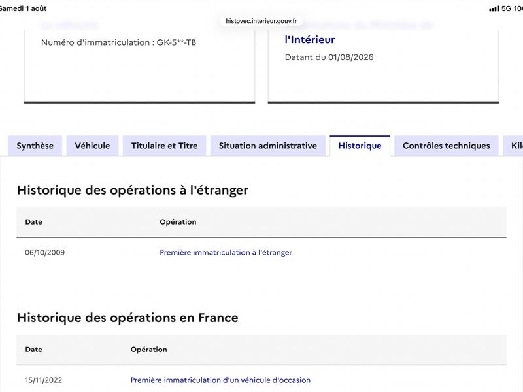This screenshot has height=392, width=523.
Task: Switch to the Véhicule tab
Action: click(92, 146)
